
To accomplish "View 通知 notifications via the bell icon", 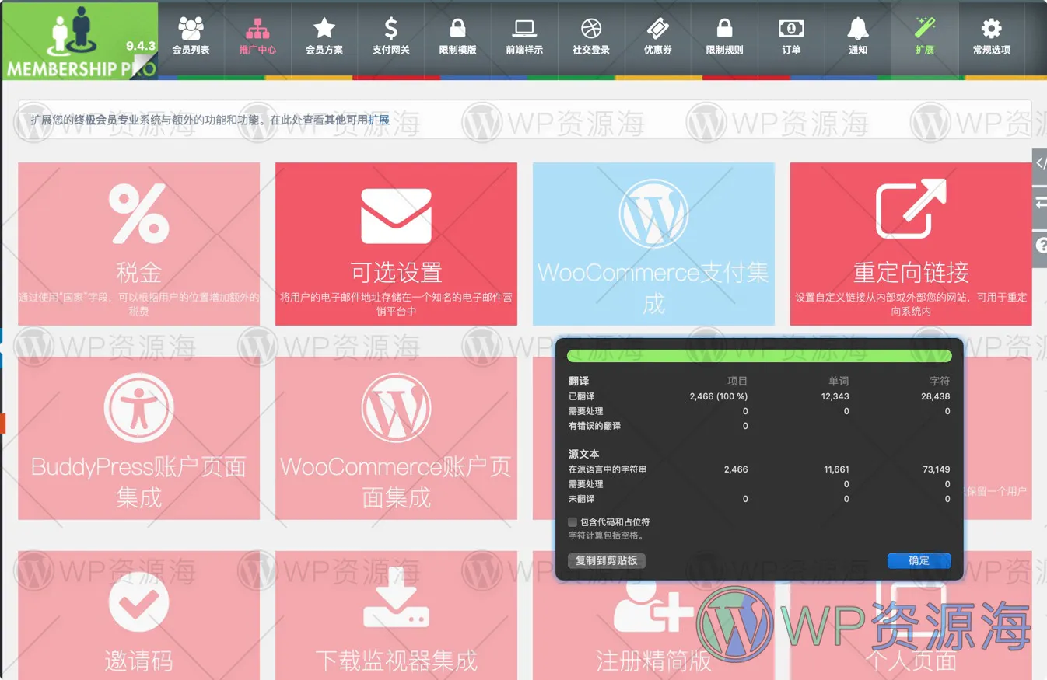I will [856, 37].
